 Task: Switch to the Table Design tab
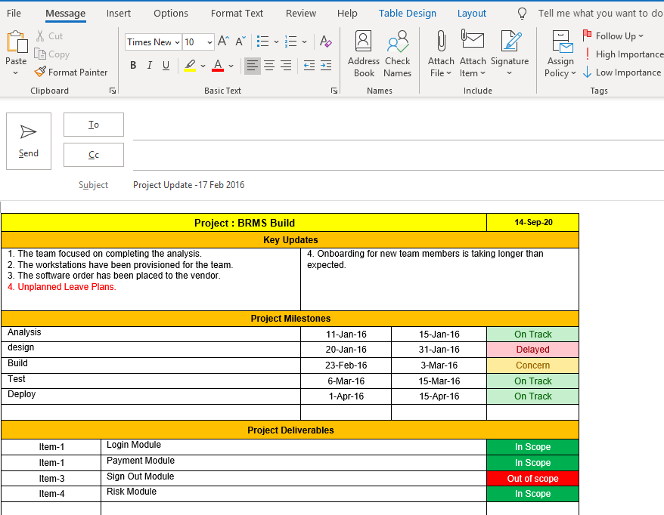point(408,13)
